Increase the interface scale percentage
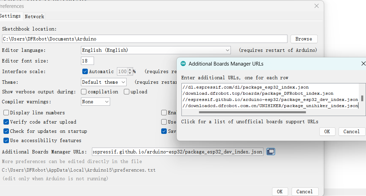Viewport: 366px width, 196px height. tap(130, 70)
